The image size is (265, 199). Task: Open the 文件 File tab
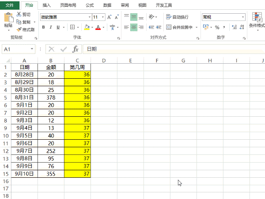(x=10, y=5)
